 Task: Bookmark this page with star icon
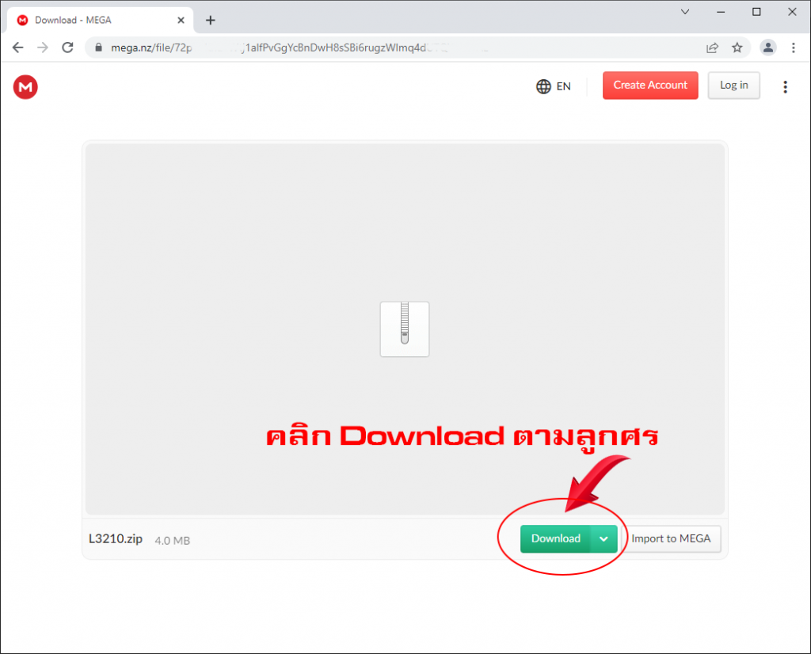pyautogui.click(x=737, y=48)
